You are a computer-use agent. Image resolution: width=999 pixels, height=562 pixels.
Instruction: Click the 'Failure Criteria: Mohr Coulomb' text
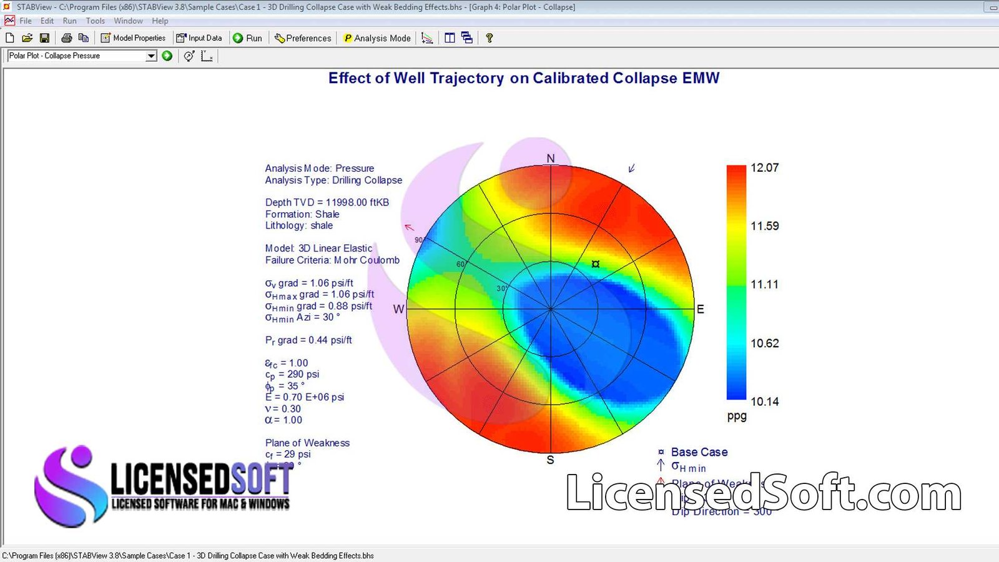(332, 260)
